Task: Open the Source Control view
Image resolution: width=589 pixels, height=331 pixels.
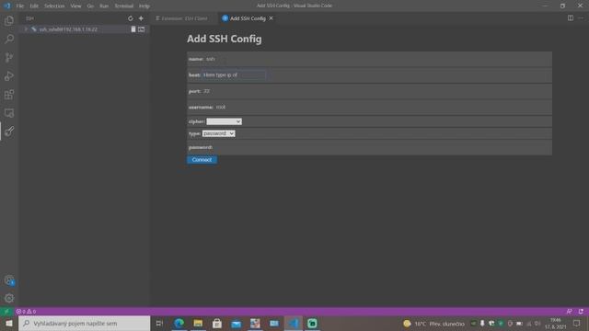Action: (9, 57)
